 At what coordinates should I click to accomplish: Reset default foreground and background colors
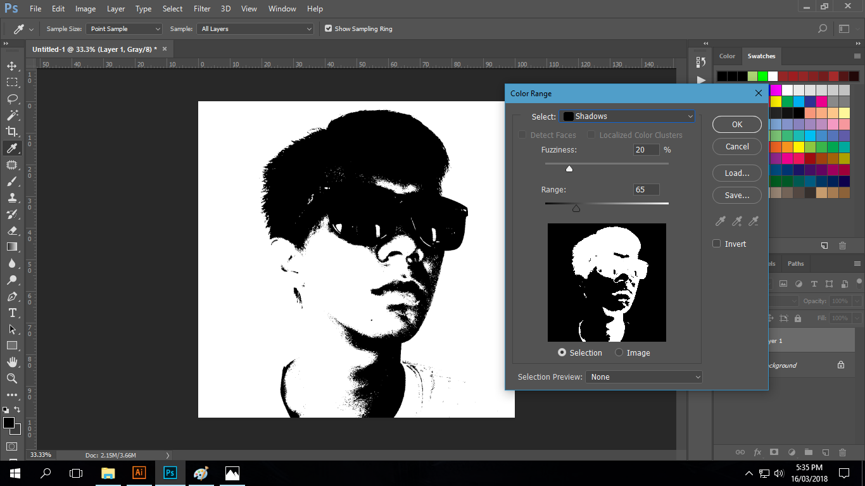(x=6, y=410)
